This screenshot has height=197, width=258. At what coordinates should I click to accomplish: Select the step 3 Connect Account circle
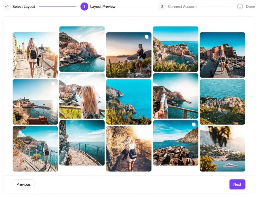162,7
